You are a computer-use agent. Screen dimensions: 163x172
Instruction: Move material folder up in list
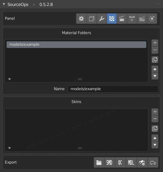155,69
